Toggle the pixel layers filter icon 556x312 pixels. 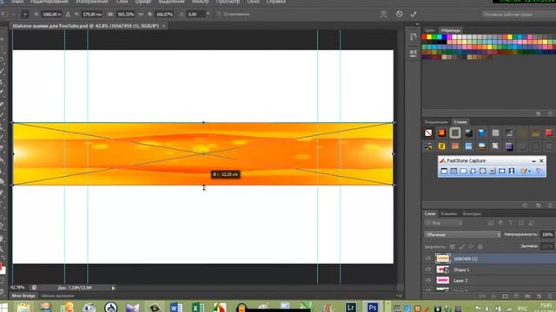click(491, 224)
